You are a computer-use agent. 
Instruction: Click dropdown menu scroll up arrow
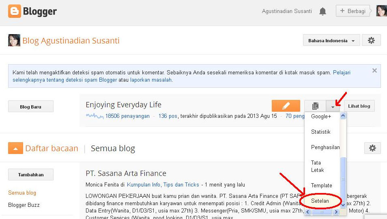click(x=343, y=115)
